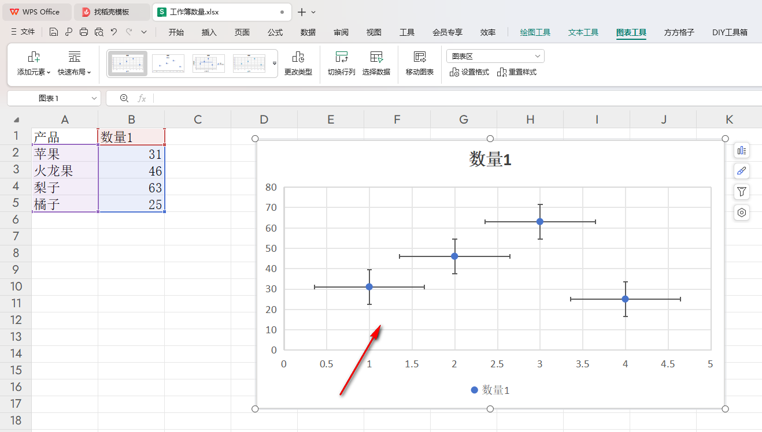Click column header C
762x432 pixels.
tap(198, 120)
